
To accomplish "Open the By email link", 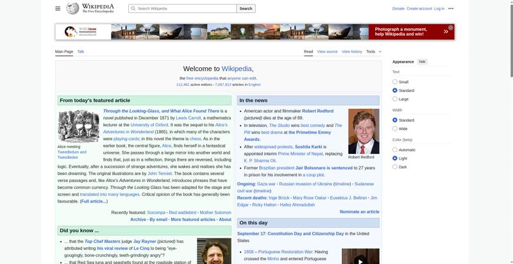I will [x=158, y=220].
